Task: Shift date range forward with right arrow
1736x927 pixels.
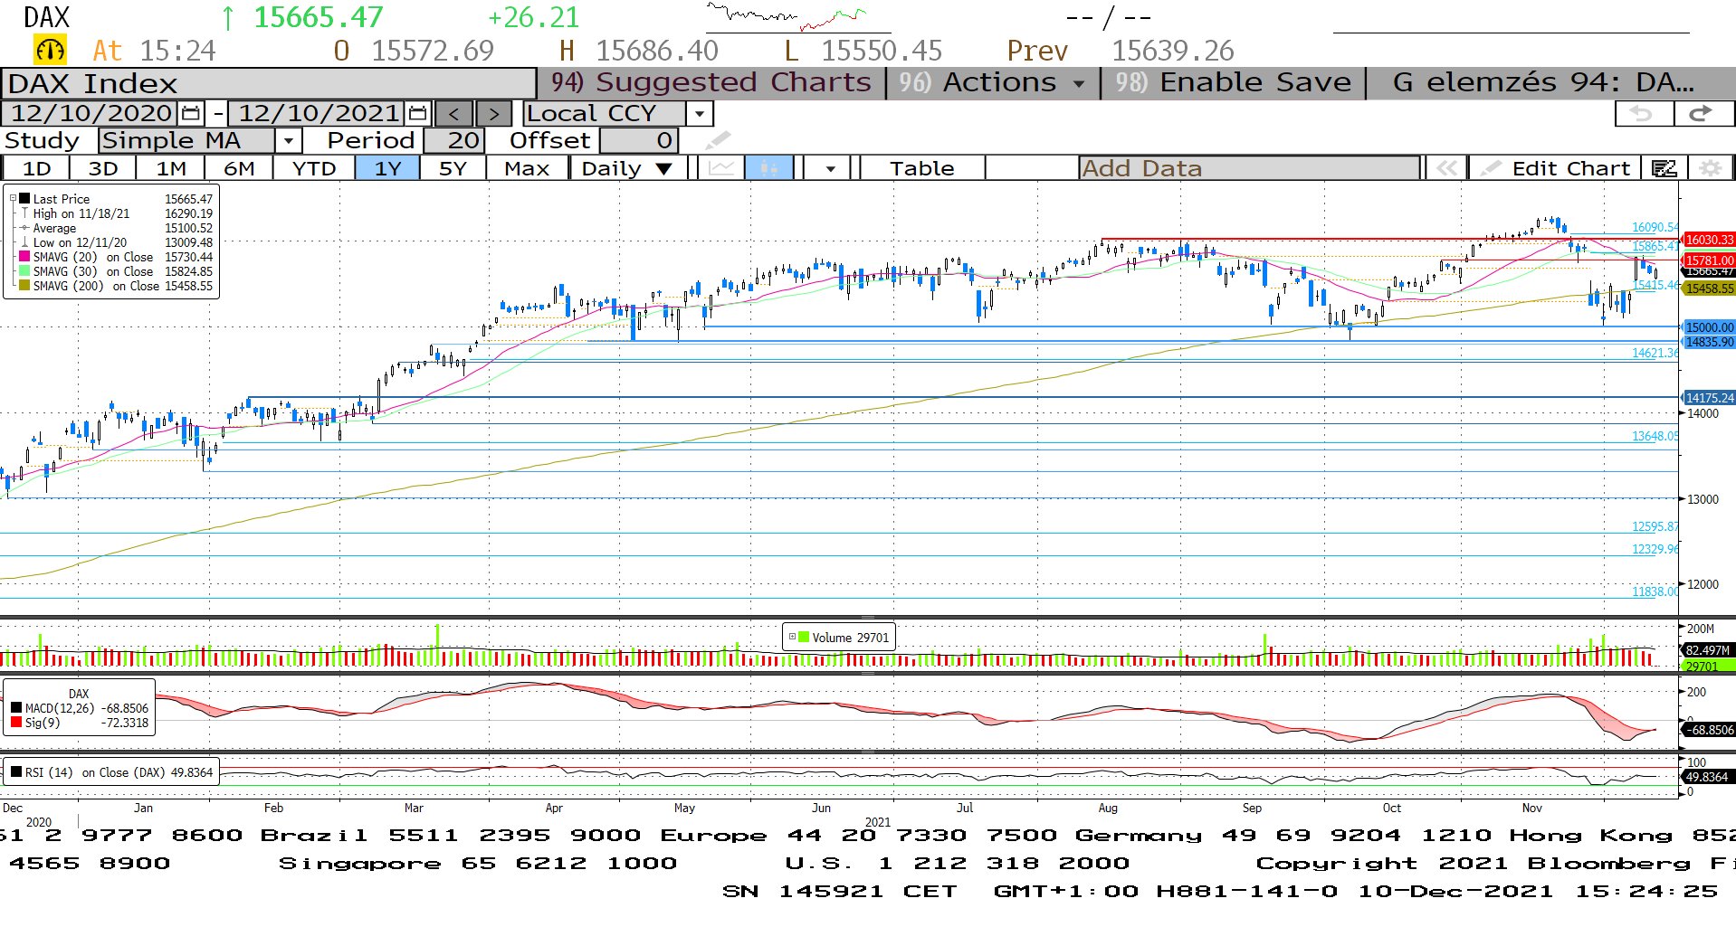Action: (493, 114)
